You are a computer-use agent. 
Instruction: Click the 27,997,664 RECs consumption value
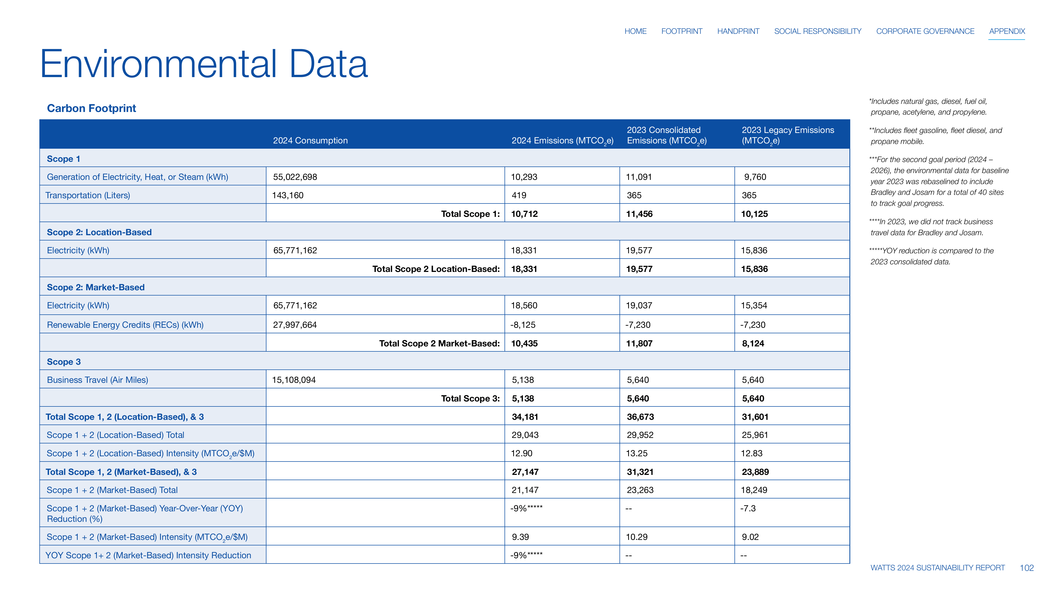point(295,325)
